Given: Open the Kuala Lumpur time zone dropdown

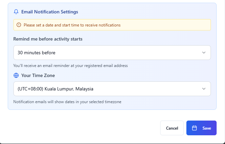Looking at the screenshot, I should pos(112,89).
